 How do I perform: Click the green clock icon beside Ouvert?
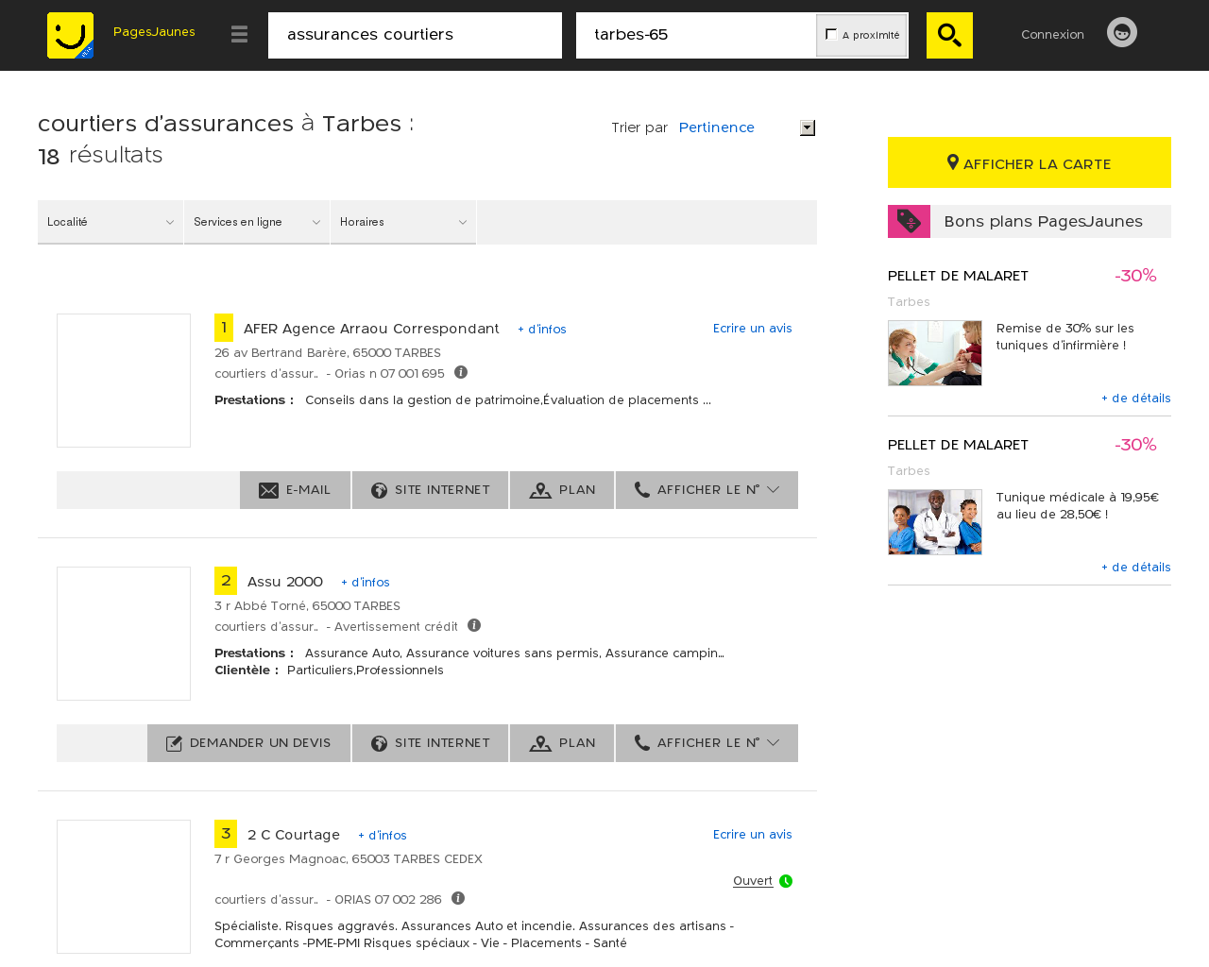pos(786,881)
